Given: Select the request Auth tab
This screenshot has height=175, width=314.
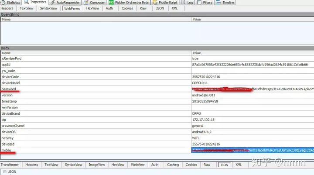Looking at the screenshot, I should (x=109, y=8).
